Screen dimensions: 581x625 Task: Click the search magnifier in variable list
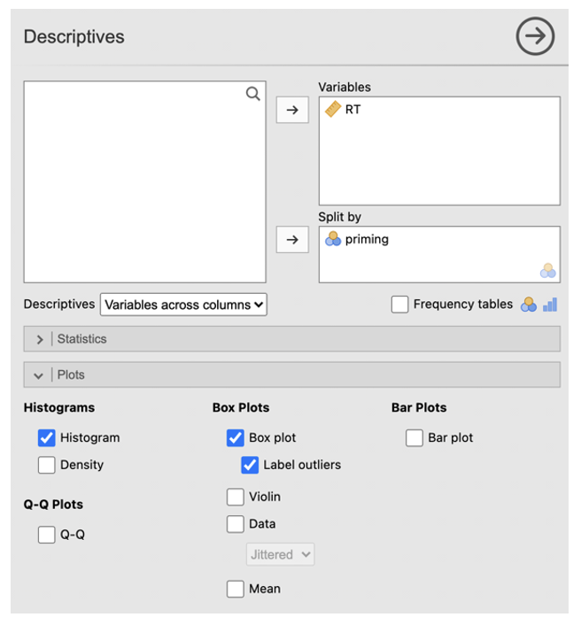pyautogui.click(x=253, y=94)
